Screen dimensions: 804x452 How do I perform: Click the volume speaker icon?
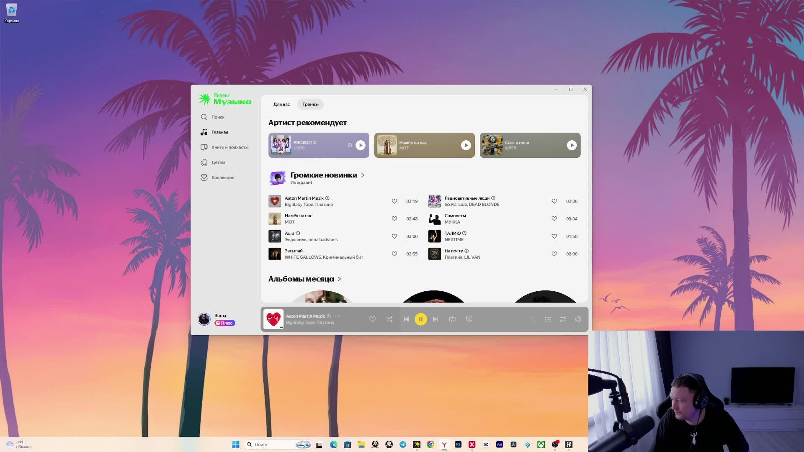click(578, 319)
